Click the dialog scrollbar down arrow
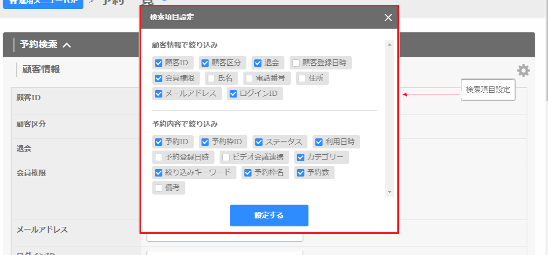This screenshot has width=548, height=255. pyautogui.click(x=389, y=192)
